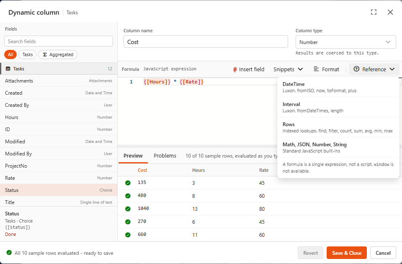Click the Revert button

coord(310,253)
